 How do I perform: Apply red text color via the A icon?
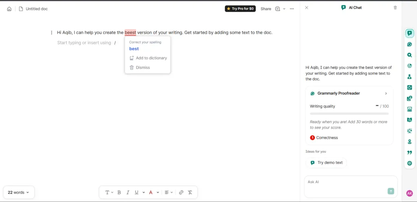click(x=151, y=193)
